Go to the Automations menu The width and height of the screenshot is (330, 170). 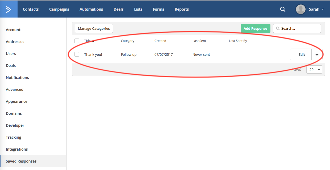[91, 9]
